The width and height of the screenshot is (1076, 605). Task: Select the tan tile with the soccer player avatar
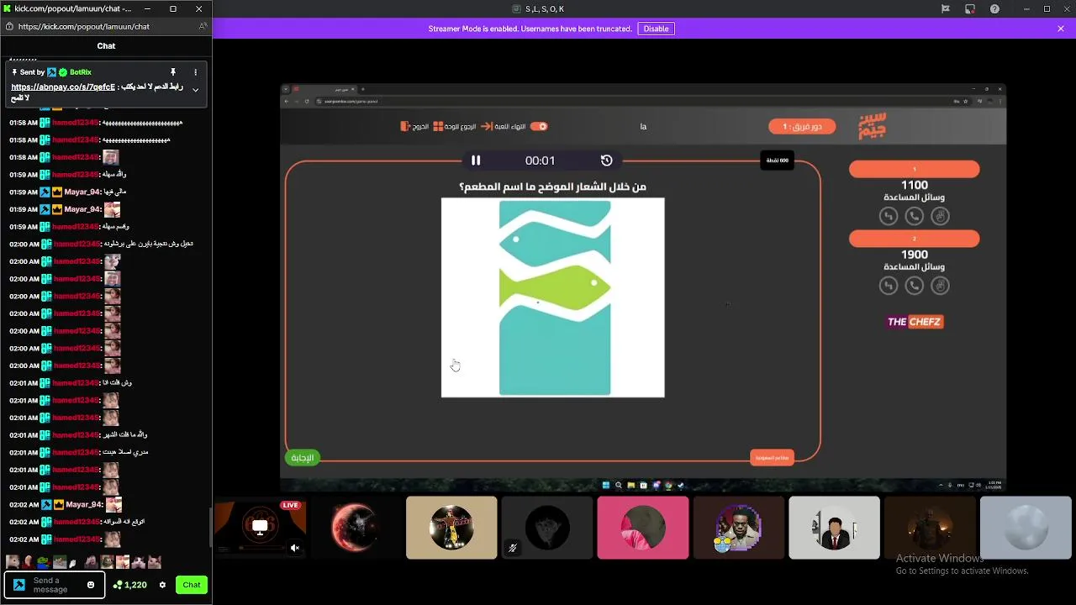click(451, 528)
